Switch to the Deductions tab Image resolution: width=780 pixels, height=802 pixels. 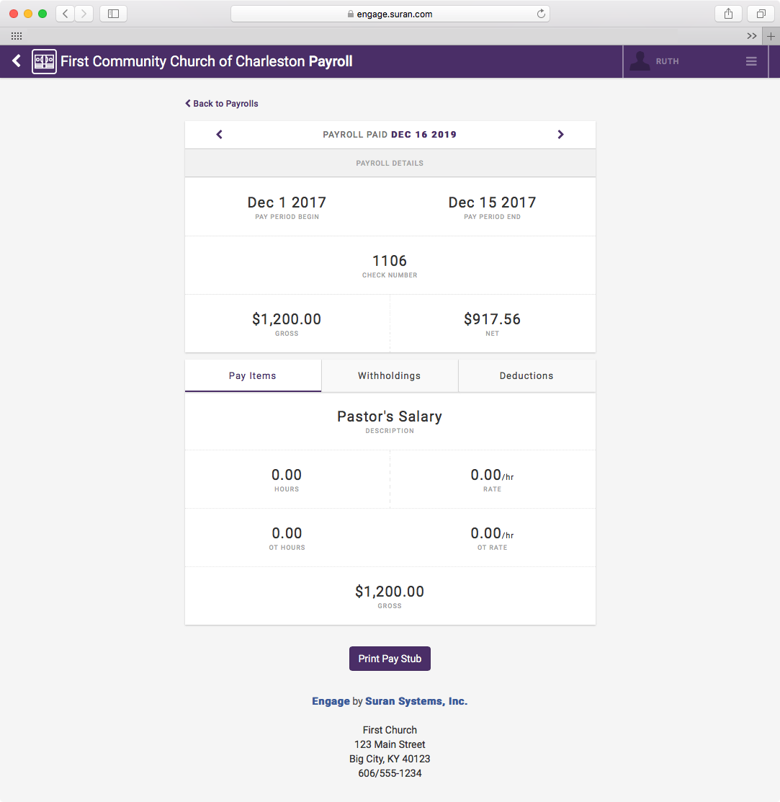coord(526,375)
